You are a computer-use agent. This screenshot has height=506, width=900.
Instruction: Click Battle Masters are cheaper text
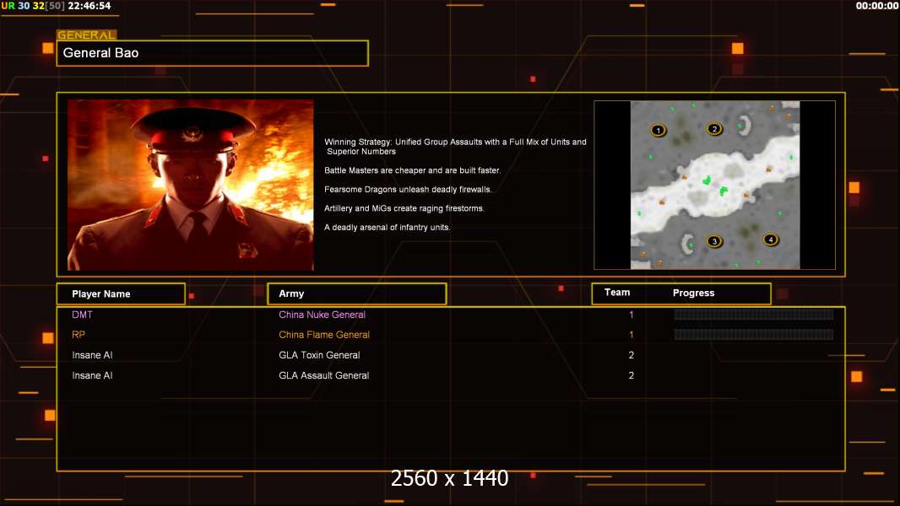412,170
